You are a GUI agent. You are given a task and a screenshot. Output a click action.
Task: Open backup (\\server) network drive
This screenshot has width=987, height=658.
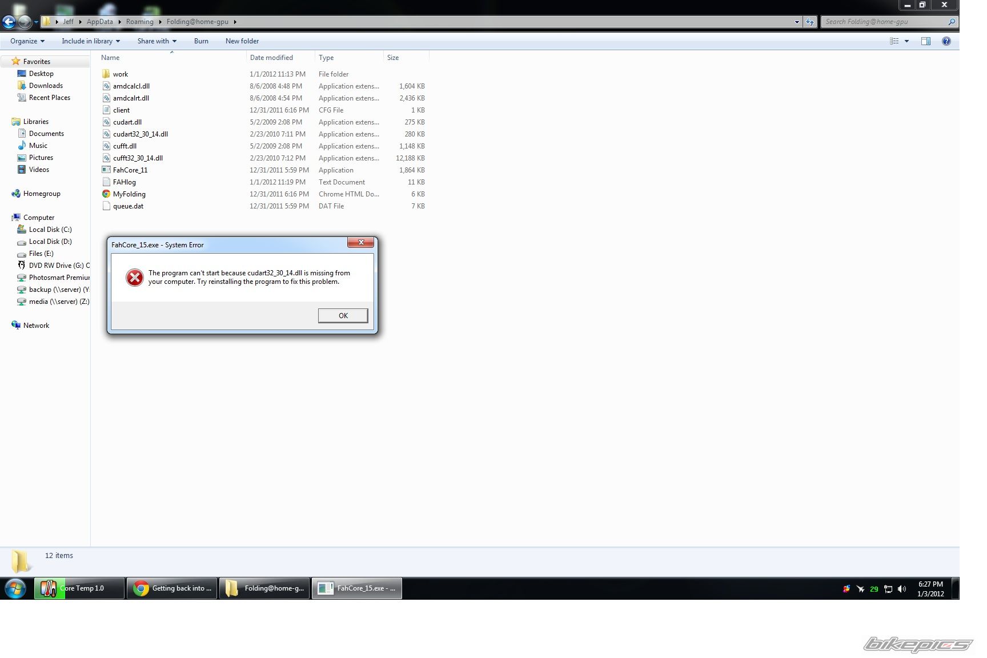[x=59, y=290]
